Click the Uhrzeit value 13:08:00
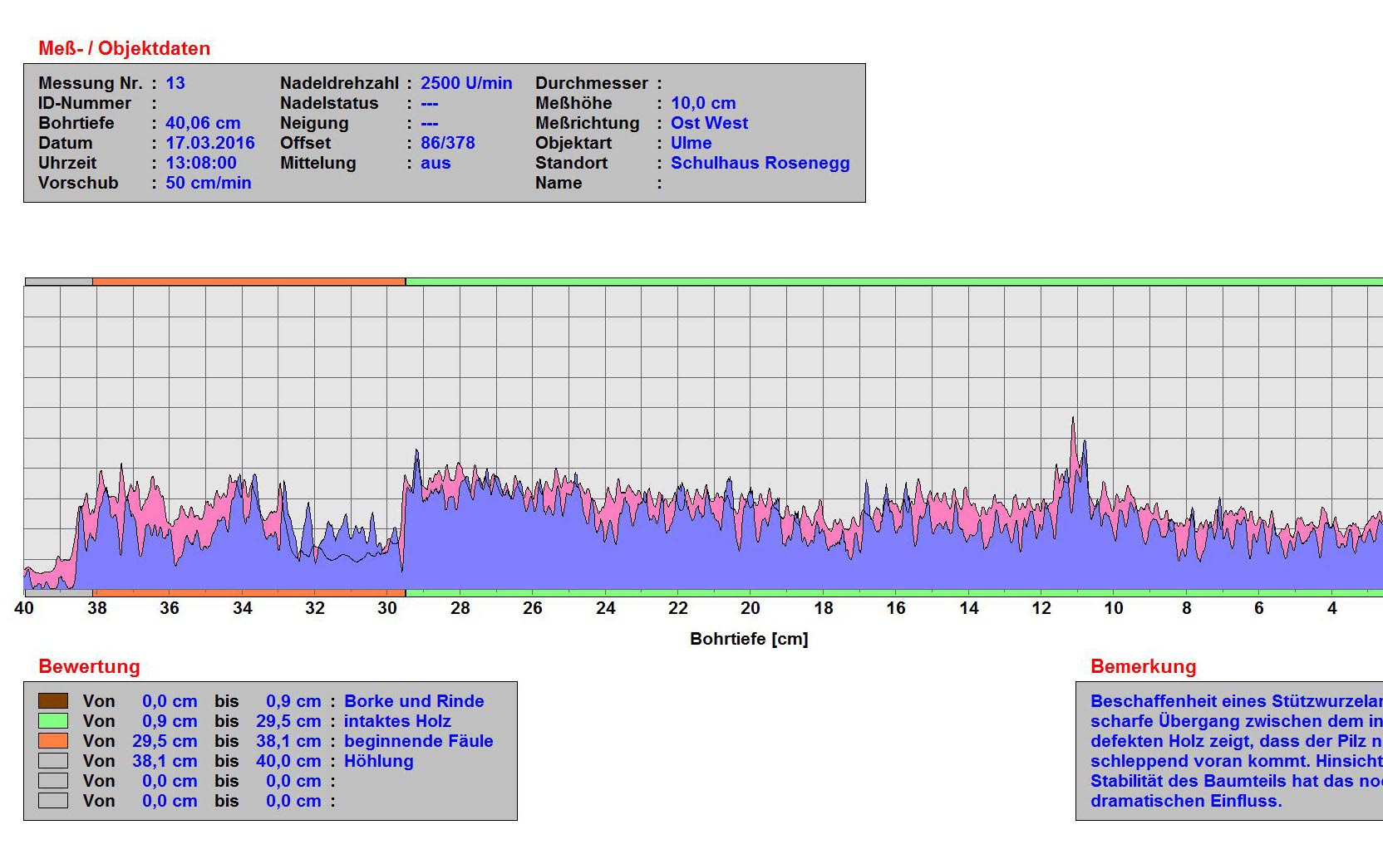The image size is (1383, 864). [200, 163]
